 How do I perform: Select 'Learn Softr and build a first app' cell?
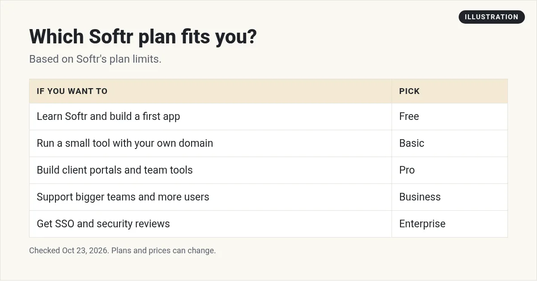coord(210,117)
